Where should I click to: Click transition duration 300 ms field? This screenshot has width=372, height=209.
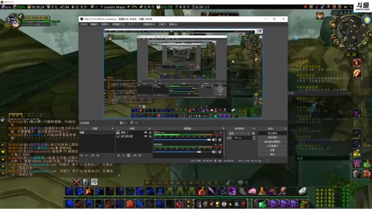242,138
